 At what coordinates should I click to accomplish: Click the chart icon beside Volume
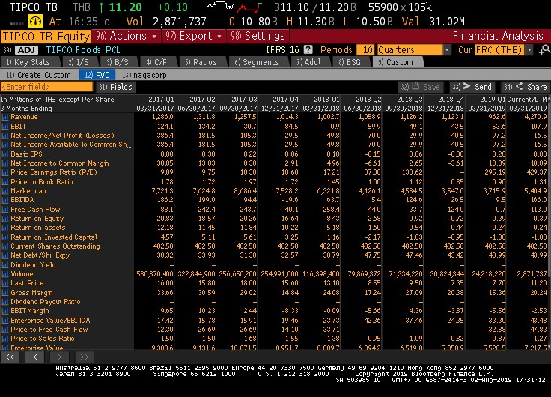point(5,274)
